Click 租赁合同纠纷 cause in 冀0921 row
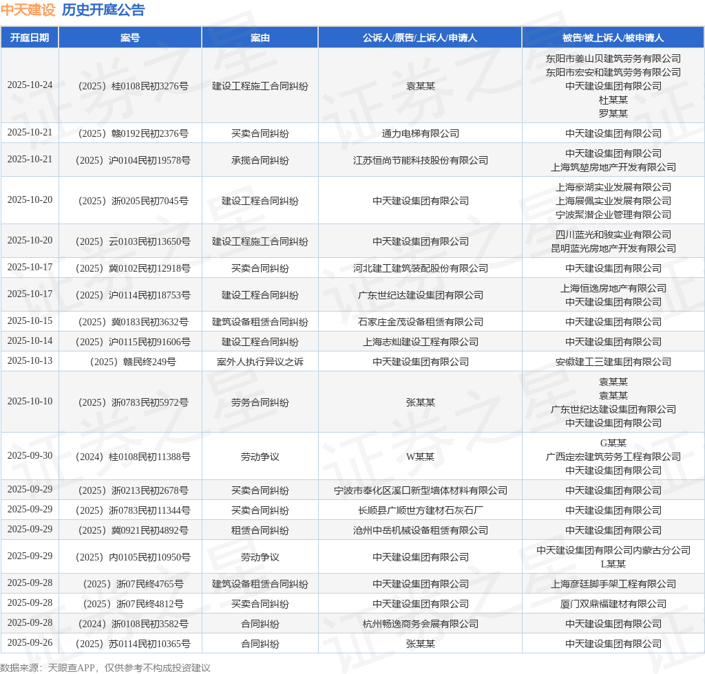The width and height of the screenshot is (705, 674). pyautogui.click(x=260, y=530)
